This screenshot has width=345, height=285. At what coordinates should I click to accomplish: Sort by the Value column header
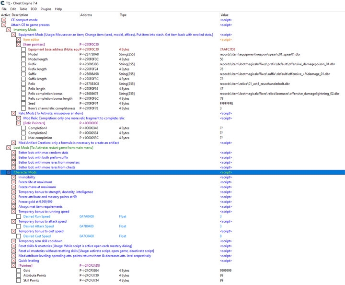pyautogui.click(x=224, y=15)
